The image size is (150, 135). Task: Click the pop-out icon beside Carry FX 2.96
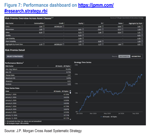click(x=102, y=26)
